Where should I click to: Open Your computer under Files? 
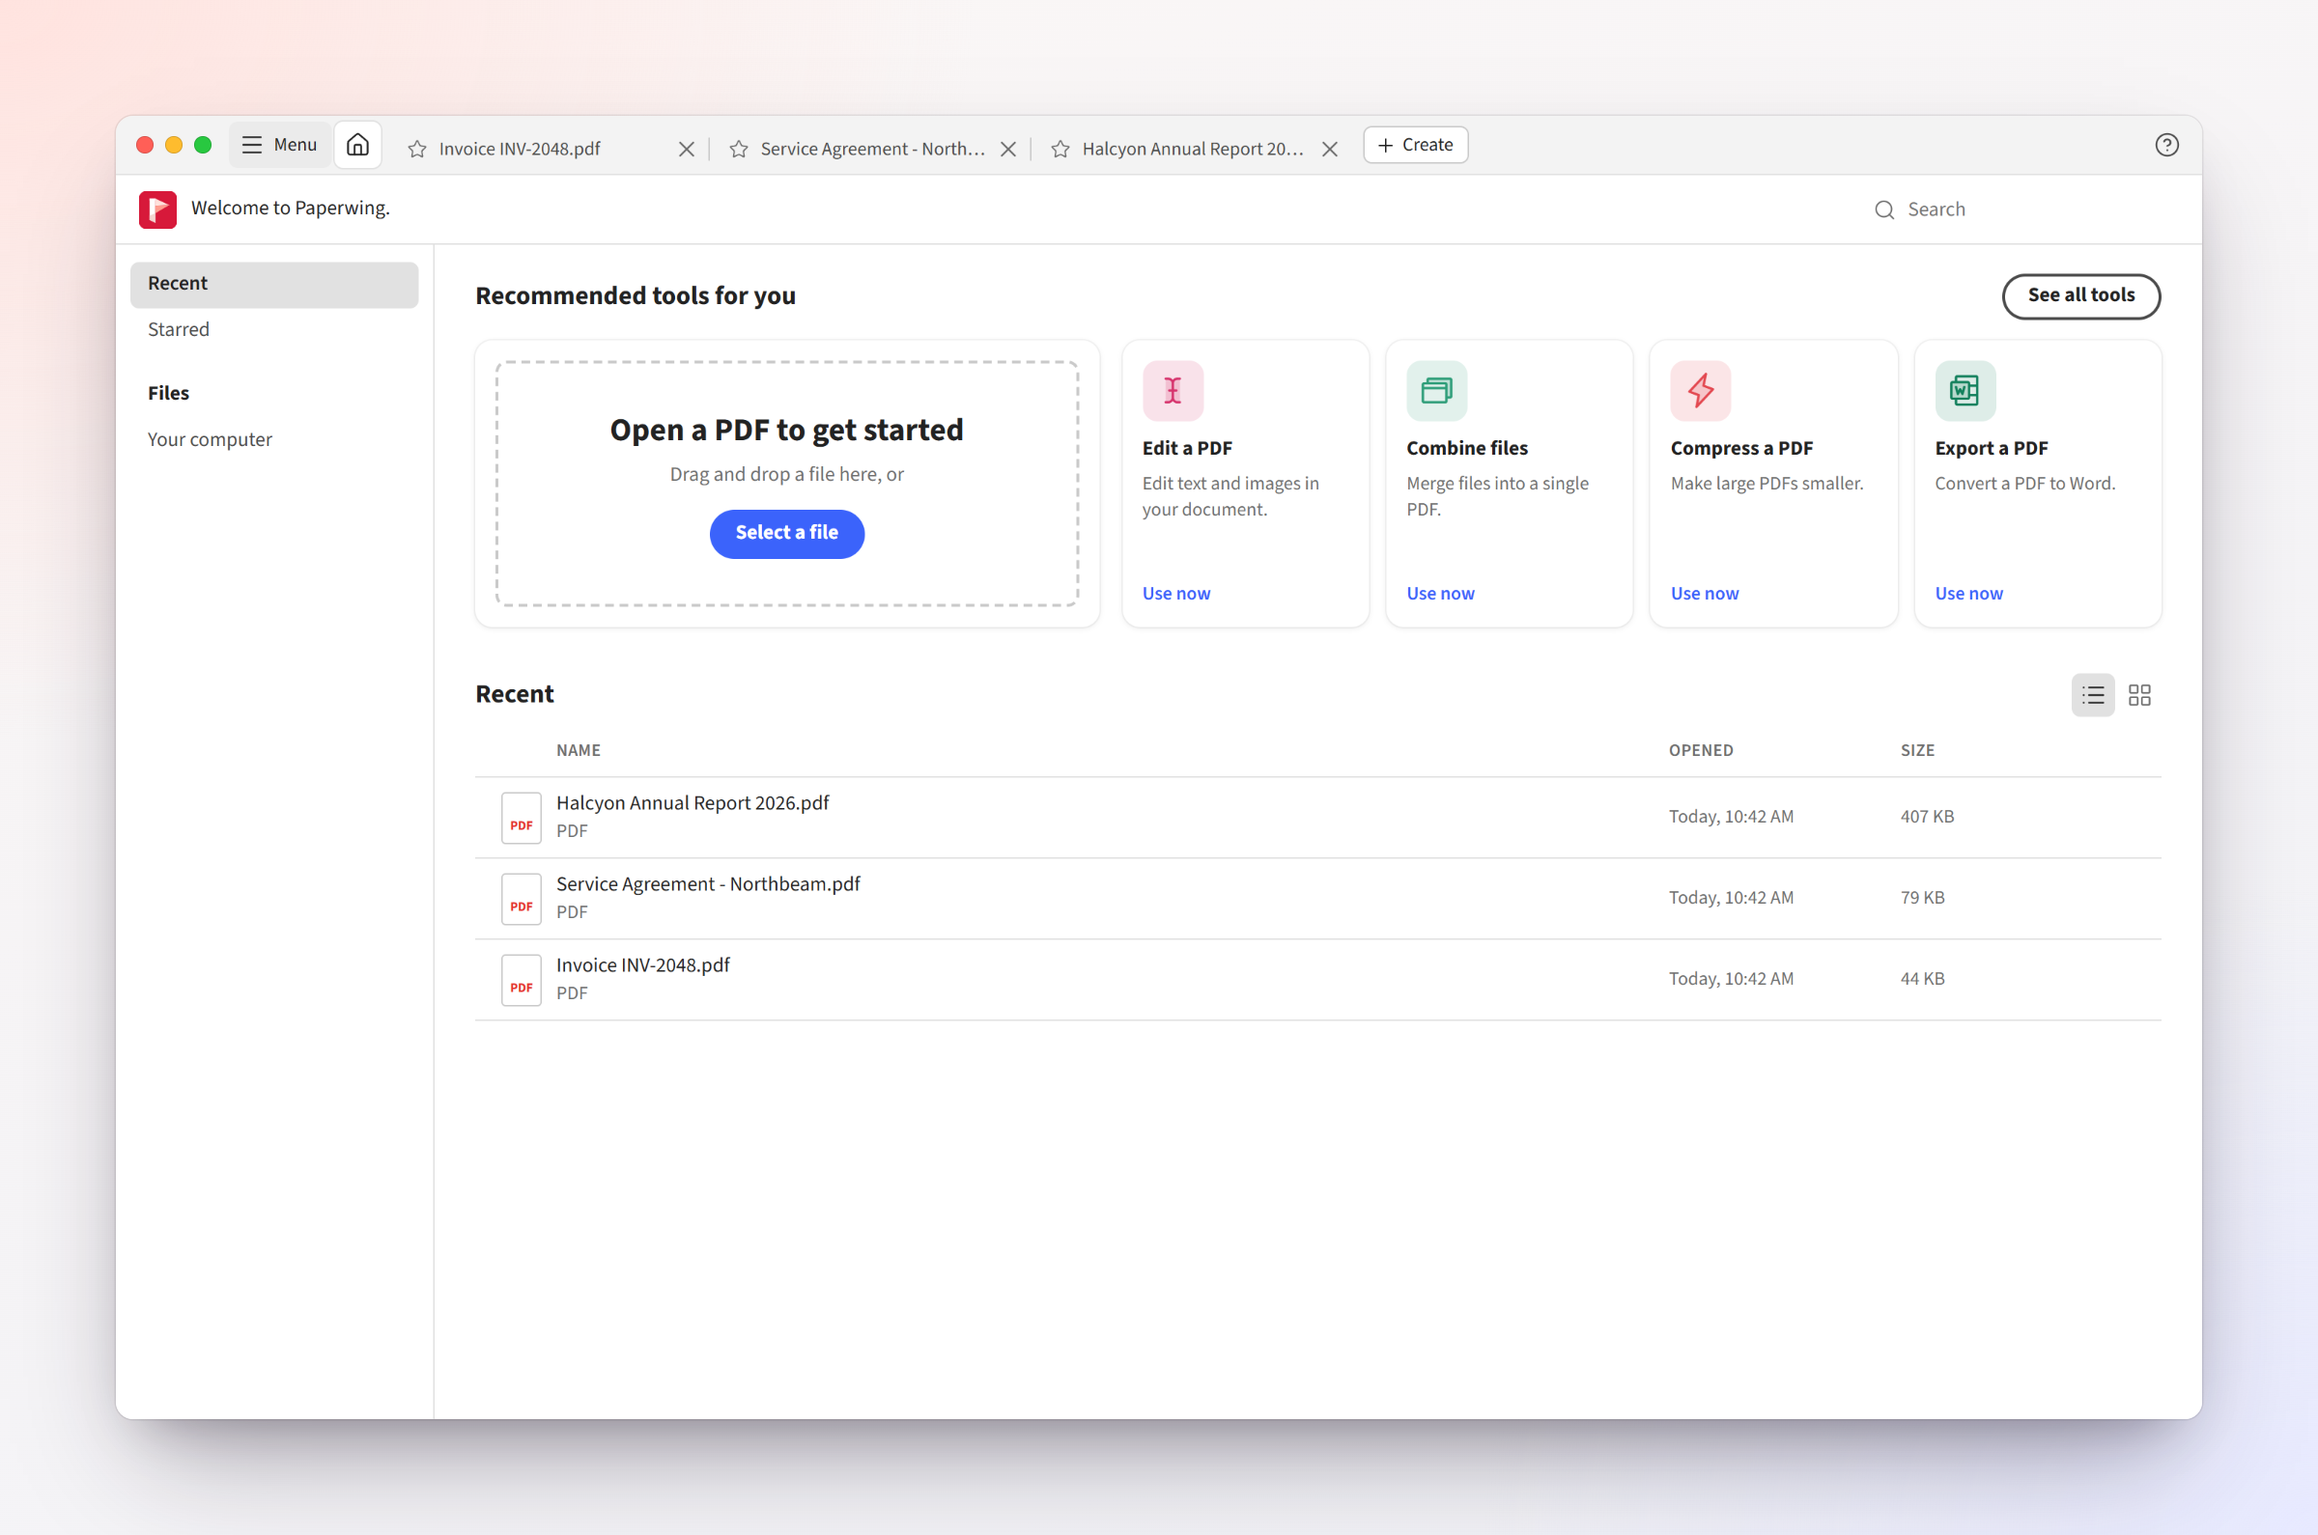274,440
